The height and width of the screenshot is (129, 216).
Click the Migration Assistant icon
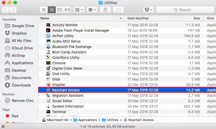(48, 96)
